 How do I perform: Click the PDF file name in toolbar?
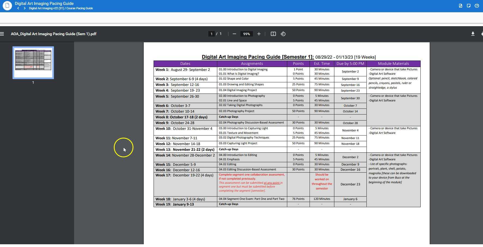[x=53, y=34]
